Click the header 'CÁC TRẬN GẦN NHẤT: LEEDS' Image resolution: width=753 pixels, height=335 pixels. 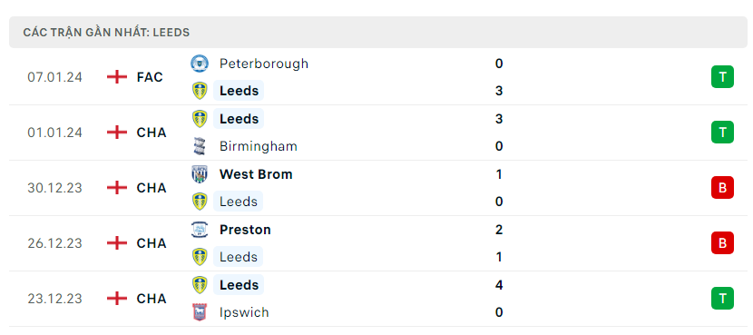pos(106,33)
